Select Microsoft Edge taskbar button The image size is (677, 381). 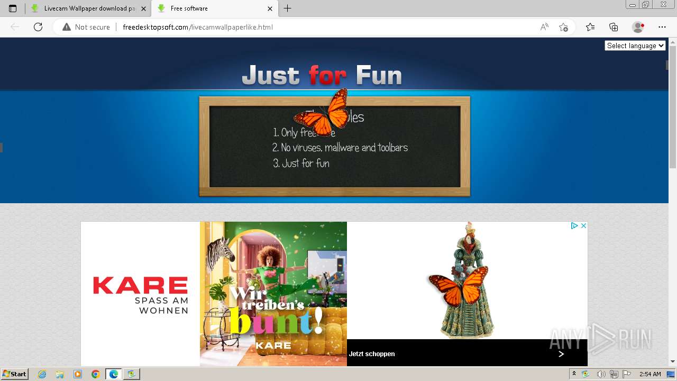(114, 374)
